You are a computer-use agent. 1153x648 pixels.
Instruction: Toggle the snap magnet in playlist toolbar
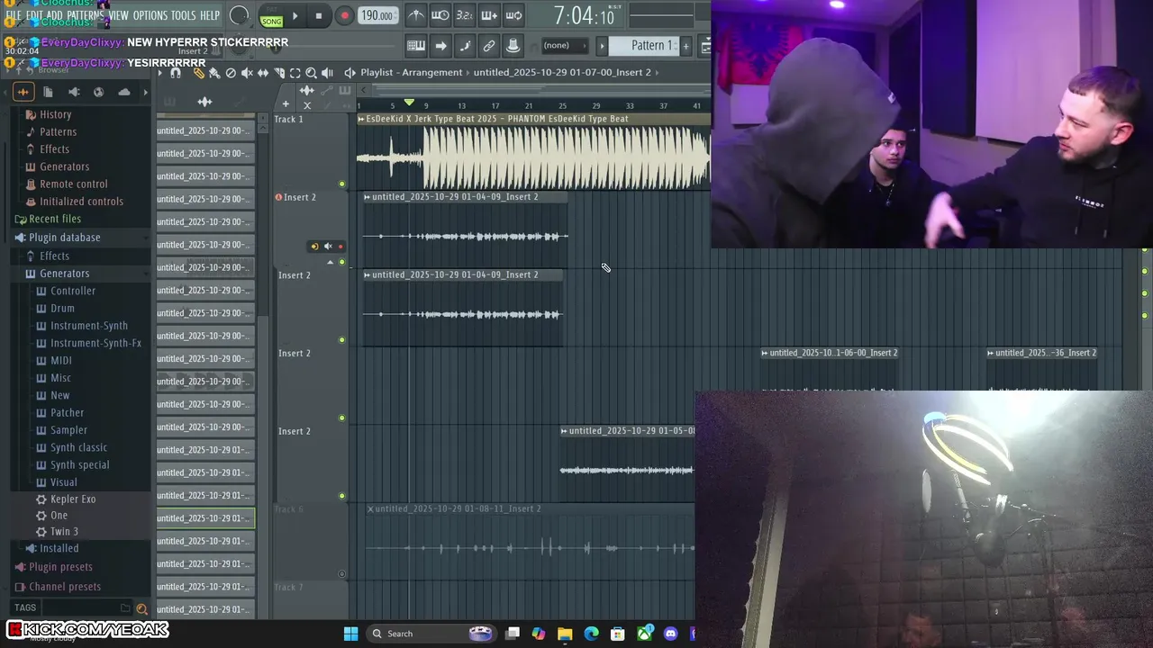(x=176, y=73)
